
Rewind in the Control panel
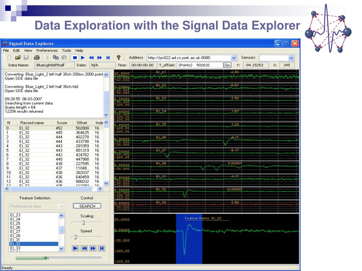[x=84, y=248]
